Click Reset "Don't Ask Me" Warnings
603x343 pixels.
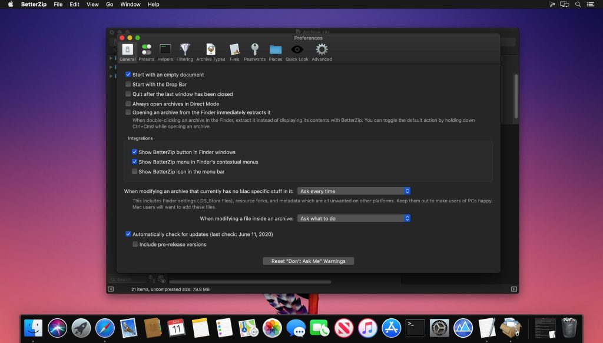[x=308, y=261]
